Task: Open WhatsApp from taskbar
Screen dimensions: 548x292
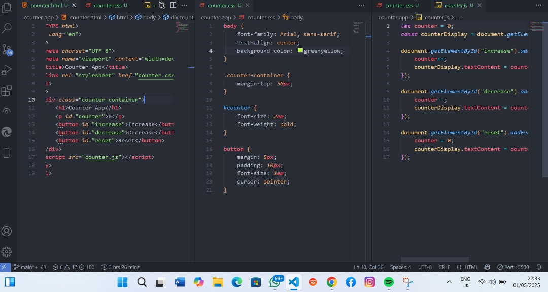Action: point(275,282)
